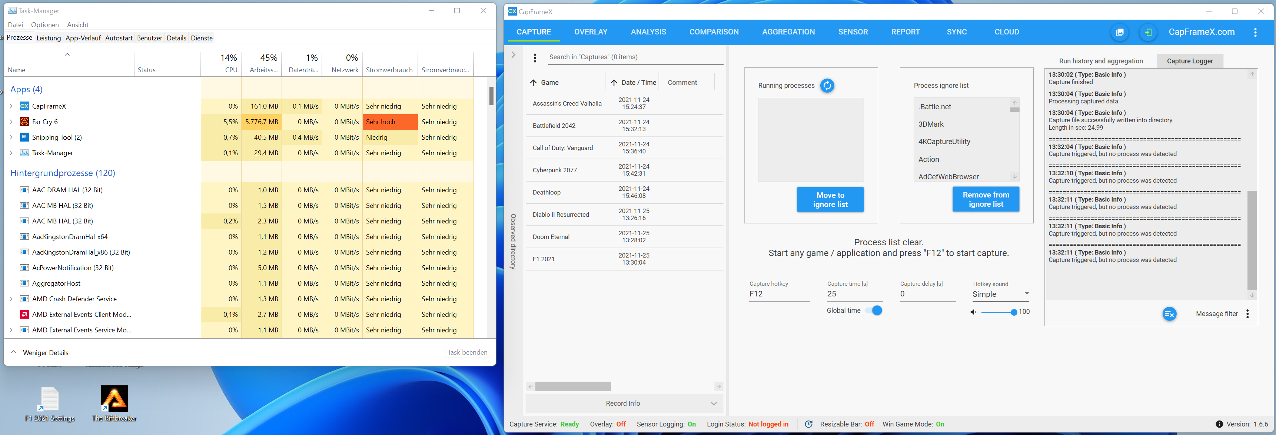
Task: Click the screenshot icon in CapFrameX header
Action: (1120, 32)
